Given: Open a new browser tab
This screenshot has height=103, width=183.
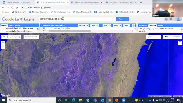Looking at the screenshot, I should (141, 3).
